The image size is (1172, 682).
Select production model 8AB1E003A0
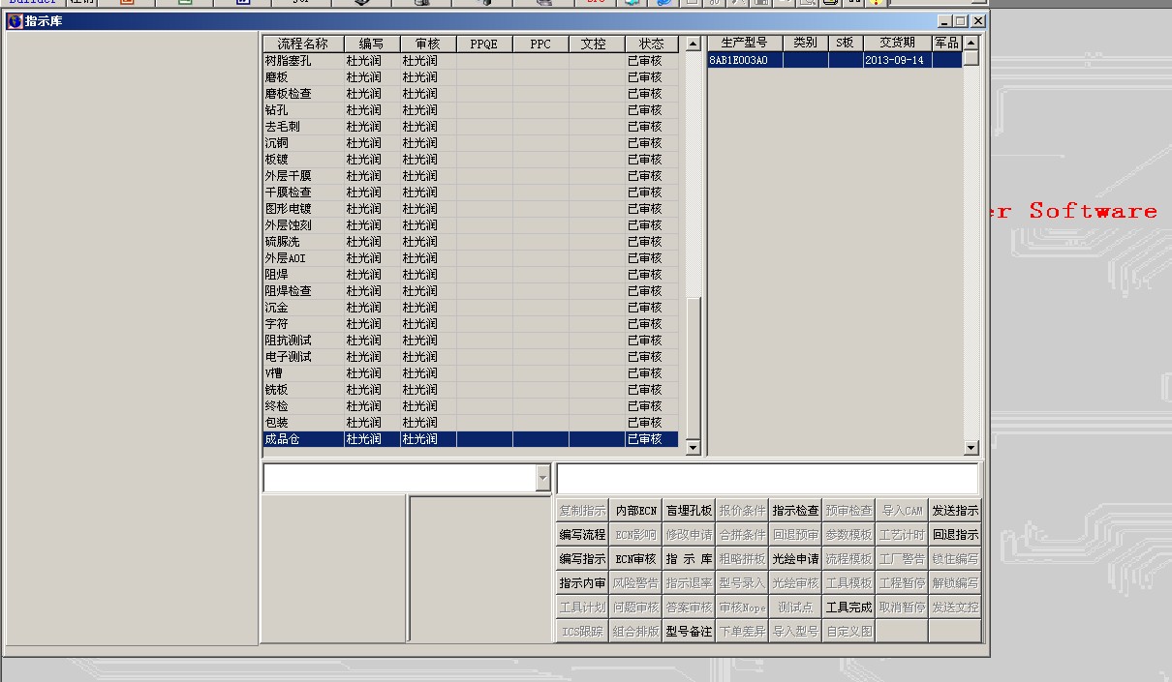click(x=745, y=60)
